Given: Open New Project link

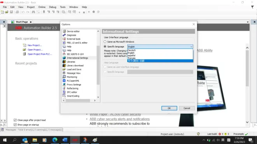Looking at the screenshot, I should [35, 45].
